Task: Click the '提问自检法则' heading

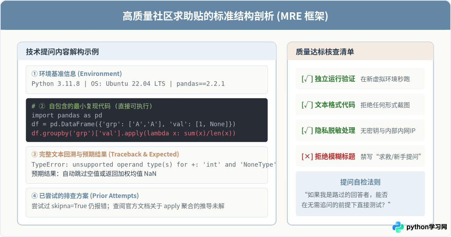Action: click(360, 182)
